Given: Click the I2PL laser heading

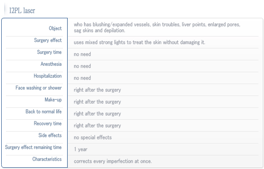Looking at the screenshot, I should coord(22,11).
